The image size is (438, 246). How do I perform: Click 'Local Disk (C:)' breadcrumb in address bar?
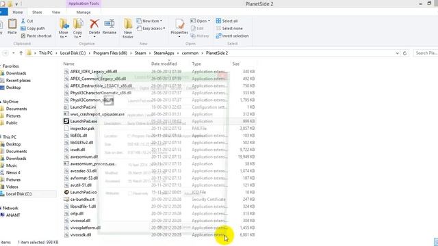(73, 53)
